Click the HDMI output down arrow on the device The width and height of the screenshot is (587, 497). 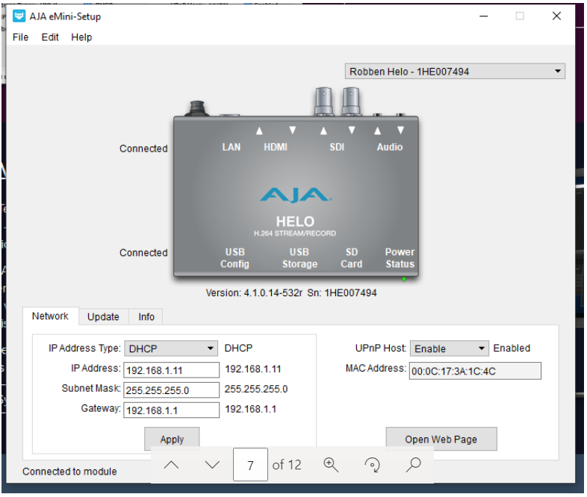pyautogui.click(x=292, y=130)
